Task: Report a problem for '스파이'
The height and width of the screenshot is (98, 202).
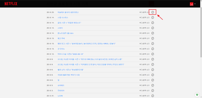Action: pyautogui.click(x=144, y=28)
